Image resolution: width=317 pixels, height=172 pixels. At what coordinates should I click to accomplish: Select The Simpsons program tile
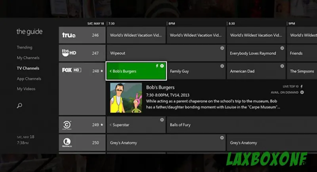coord(302,71)
